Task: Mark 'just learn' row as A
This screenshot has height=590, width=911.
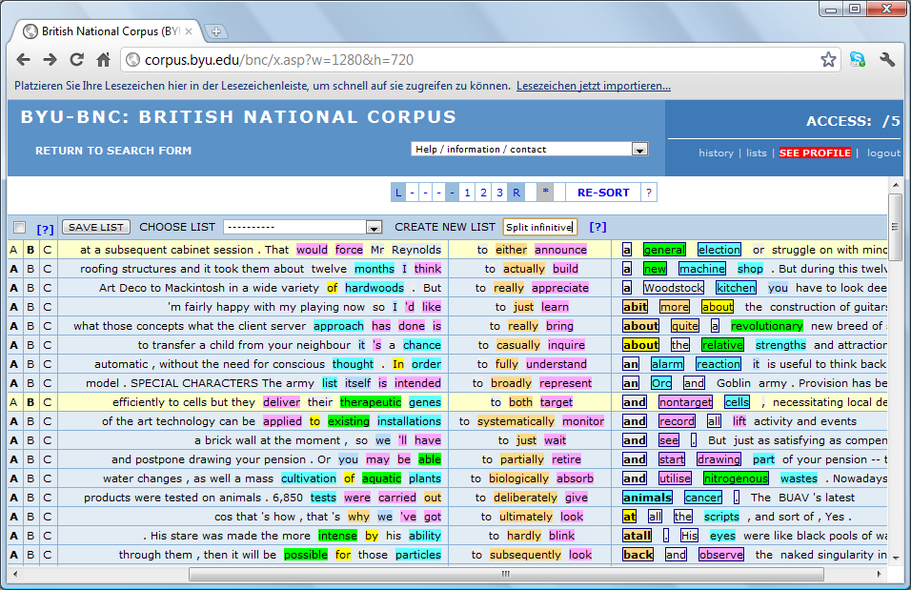Action: pos(13,307)
